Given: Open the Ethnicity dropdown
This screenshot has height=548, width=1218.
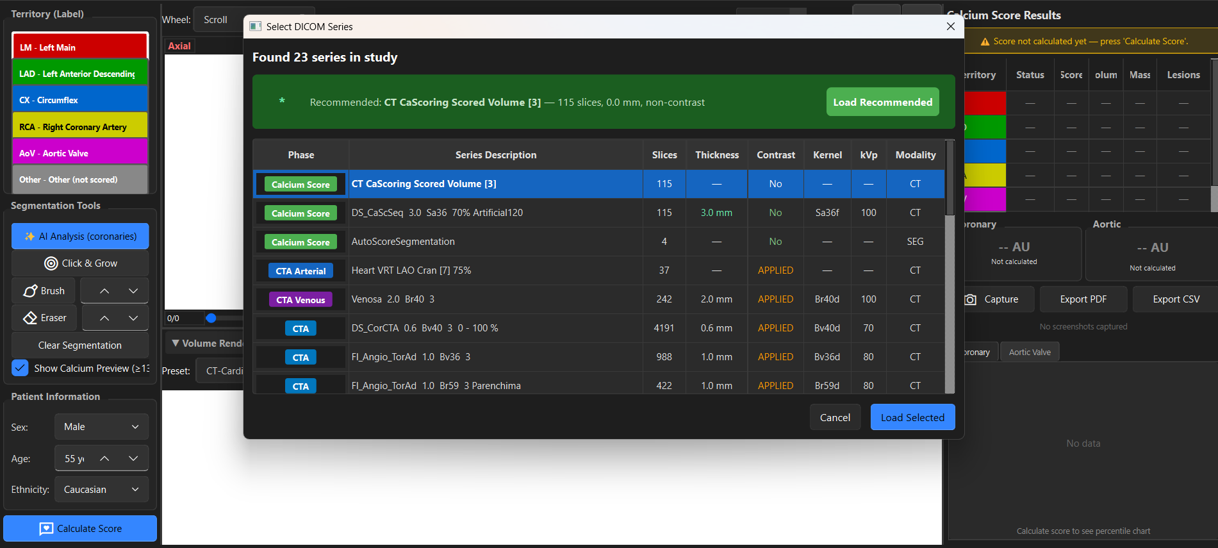Looking at the screenshot, I should pyautogui.click(x=101, y=490).
